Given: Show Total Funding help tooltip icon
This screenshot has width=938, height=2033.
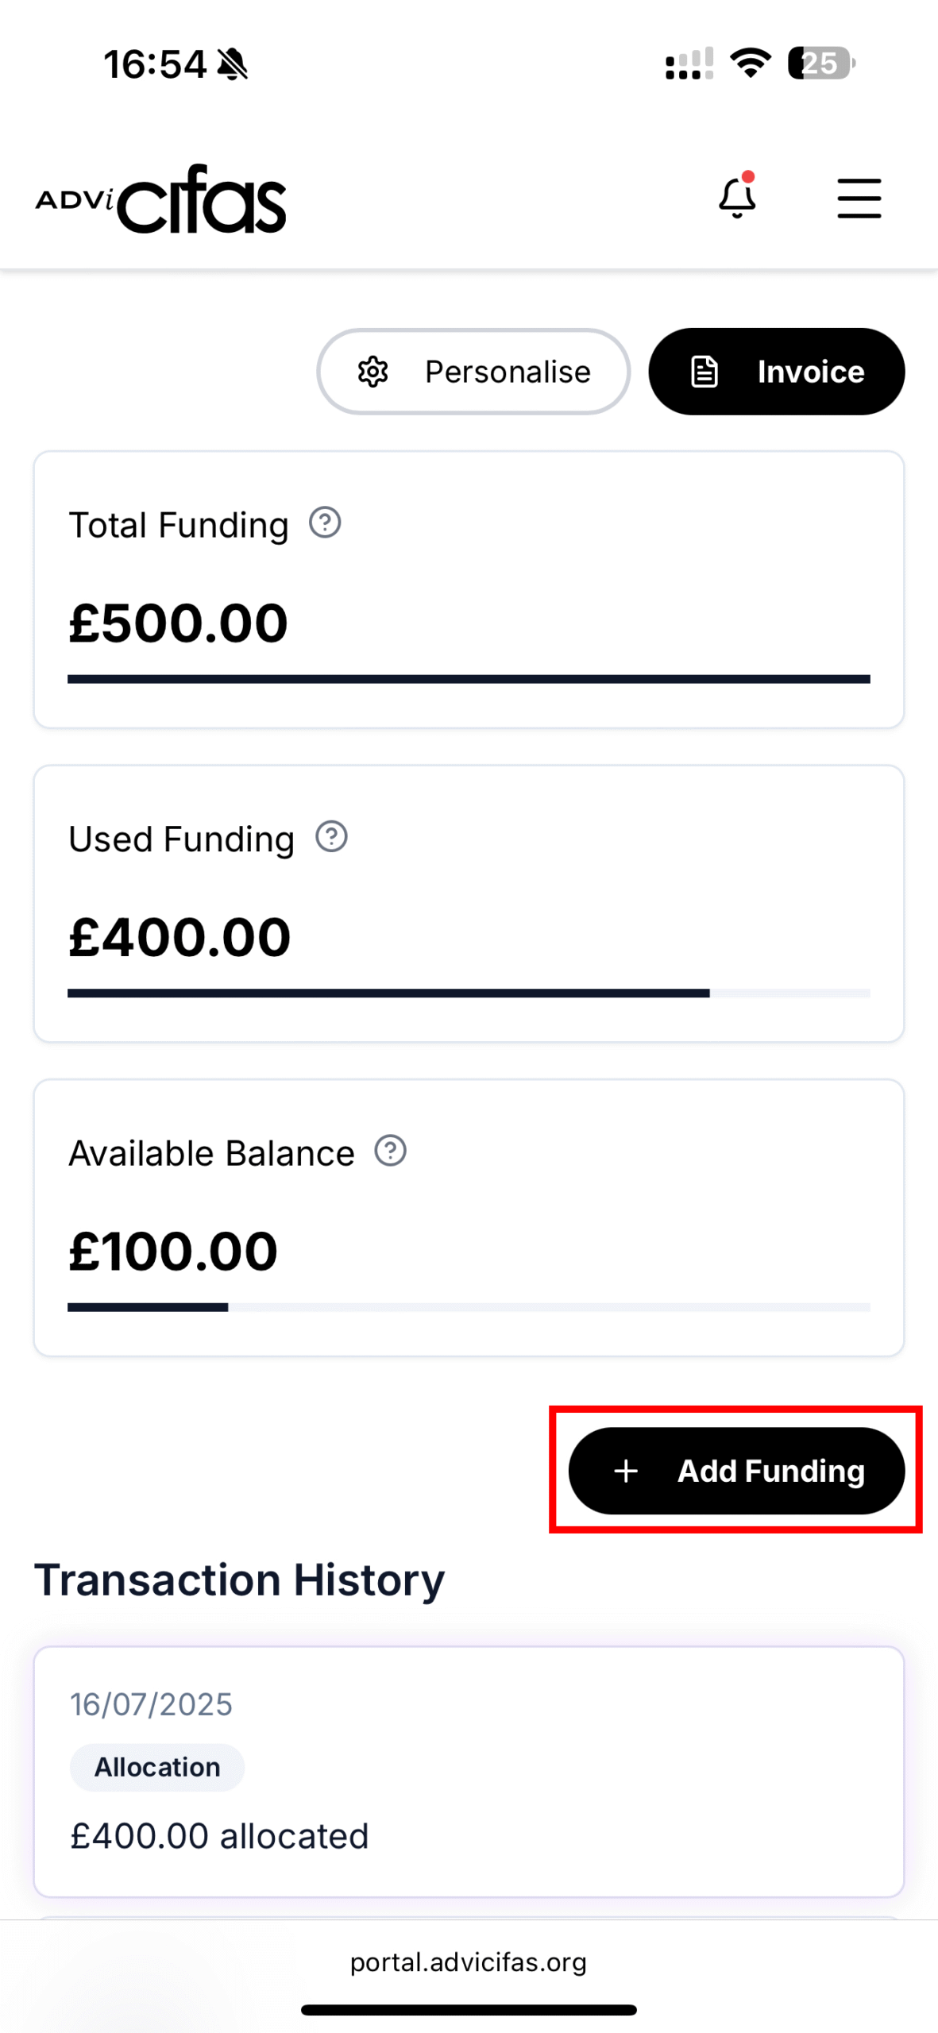Looking at the screenshot, I should [325, 523].
